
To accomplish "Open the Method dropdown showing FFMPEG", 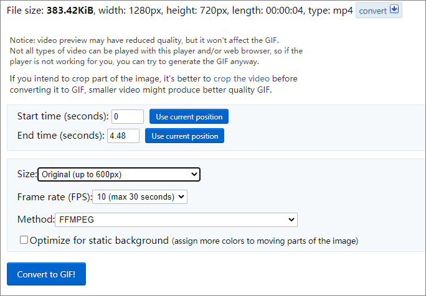I will (176, 220).
